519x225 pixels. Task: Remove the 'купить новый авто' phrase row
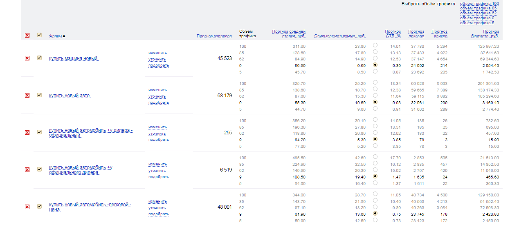[27, 96]
